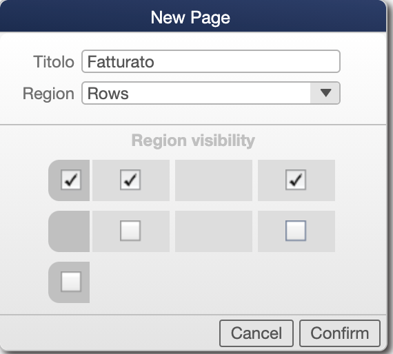
Task: Click the Region label
Action: [48, 94]
